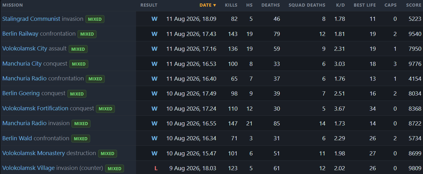
Task: Click MIXED badge next to Berlin Wald
Action: 81,139
